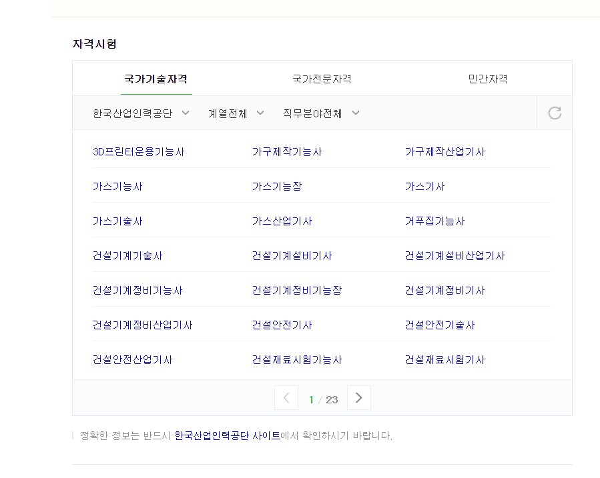
Task: Switch to the 민간자격 tab
Action: click(488, 79)
